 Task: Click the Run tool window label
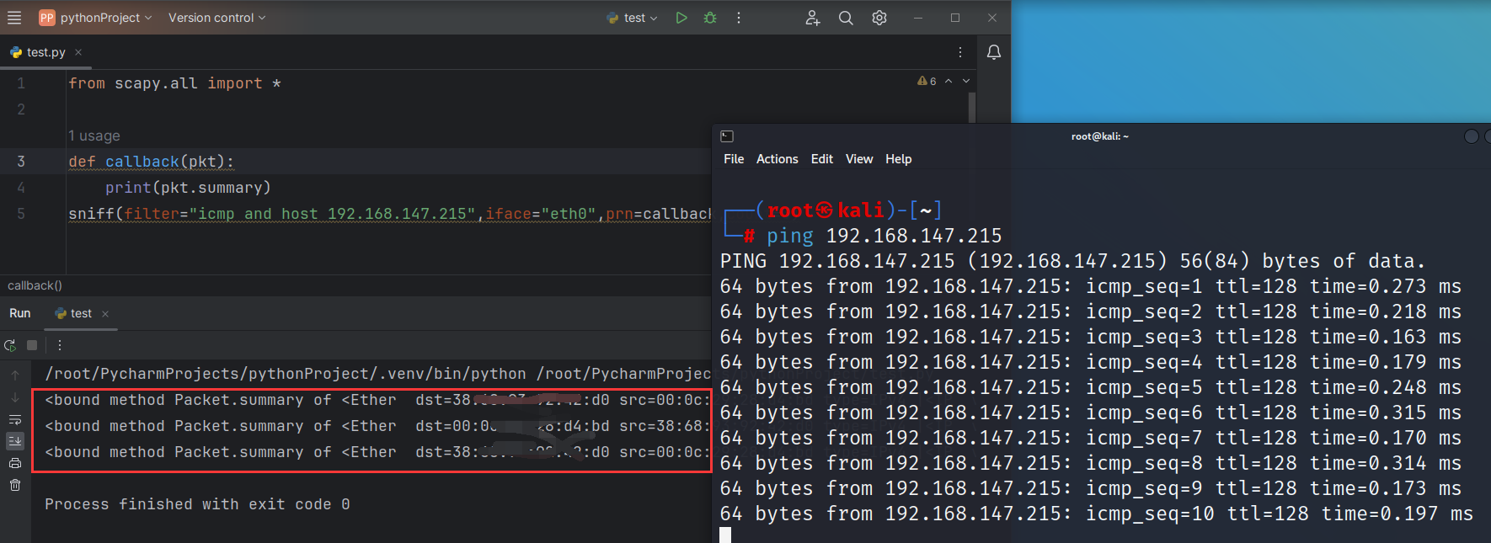pos(20,313)
